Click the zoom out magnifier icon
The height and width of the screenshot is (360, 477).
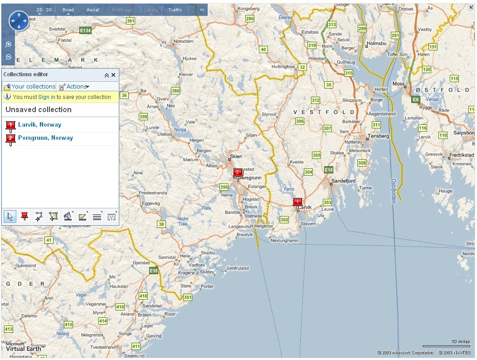pos(8,57)
